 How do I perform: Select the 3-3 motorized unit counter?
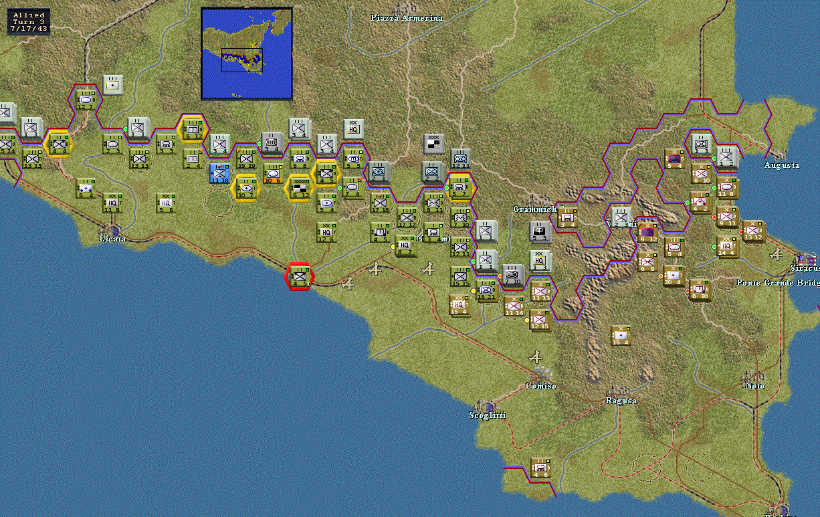166,143
